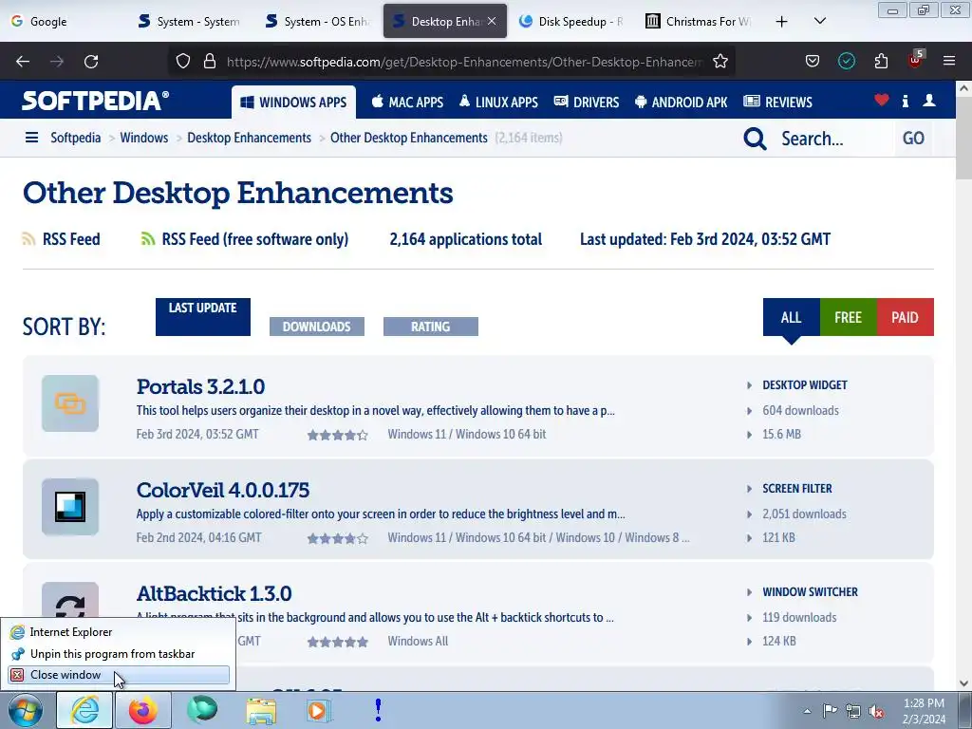
Task: Open the media player taskbar icon
Action: (x=319, y=711)
